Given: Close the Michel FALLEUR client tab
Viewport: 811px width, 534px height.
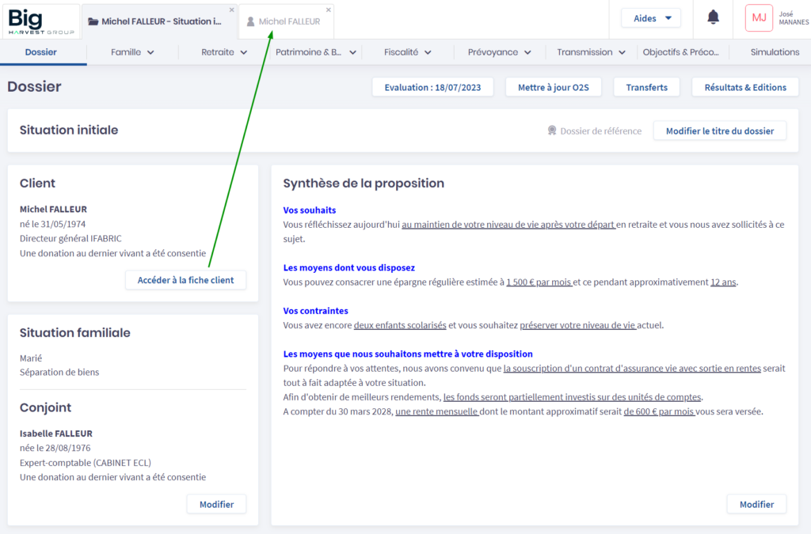Looking at the screenshot, I should tap(329, 9).
